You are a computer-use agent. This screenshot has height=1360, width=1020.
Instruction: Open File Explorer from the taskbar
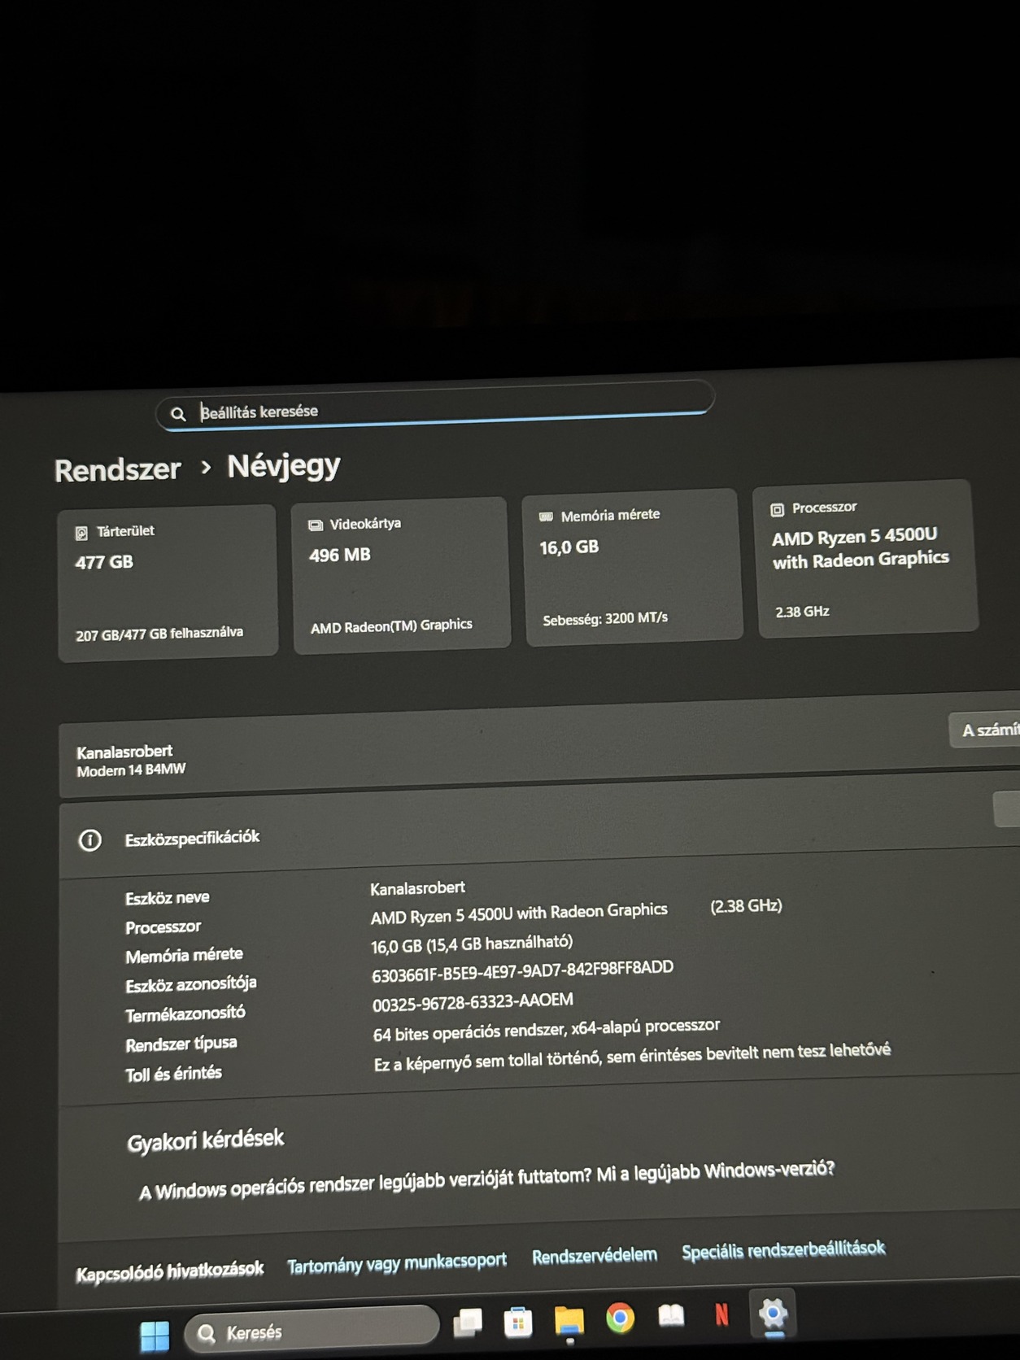click(x=569, y=1320)
